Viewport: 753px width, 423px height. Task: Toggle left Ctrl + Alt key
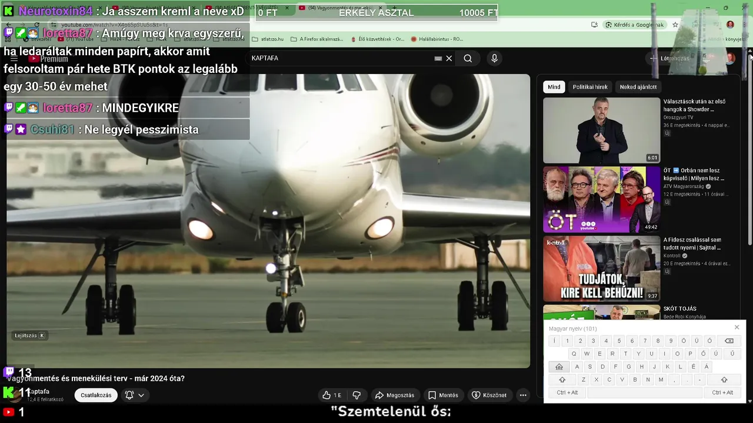[567, 392]
